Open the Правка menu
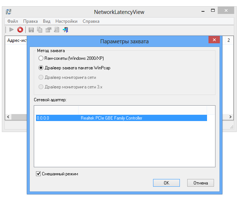Viewport: 243px width, 201px height. tap(30, 21)
